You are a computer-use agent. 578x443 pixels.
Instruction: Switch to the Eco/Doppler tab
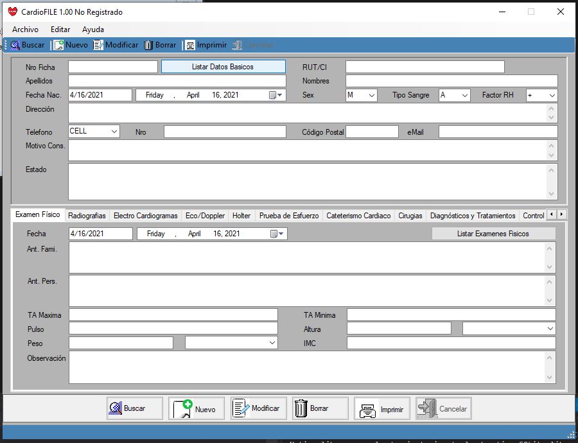(x=205, y=216)
